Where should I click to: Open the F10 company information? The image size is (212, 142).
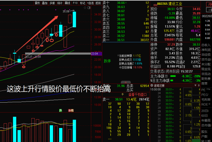pyautogui.click(x=75, y=3)
